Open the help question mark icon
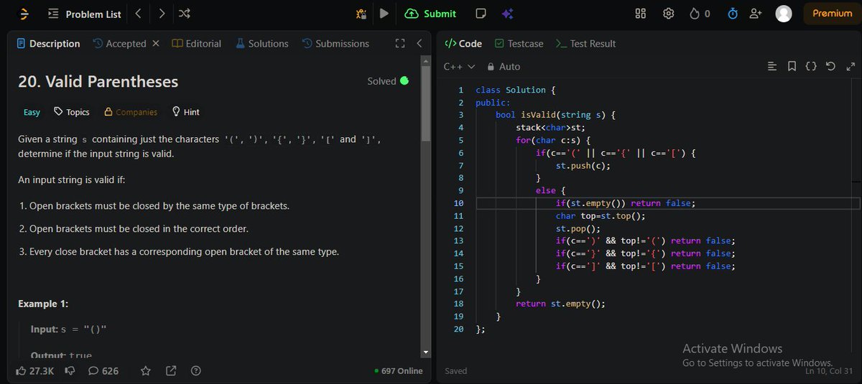862x384 pixels. [195, 371]
